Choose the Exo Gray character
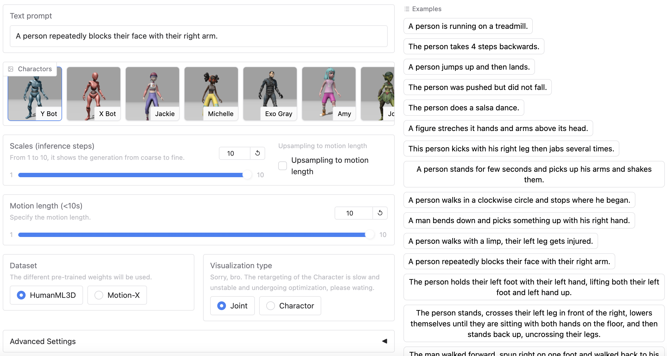Screen dimensions: 667x356 [x=270, y=94]
